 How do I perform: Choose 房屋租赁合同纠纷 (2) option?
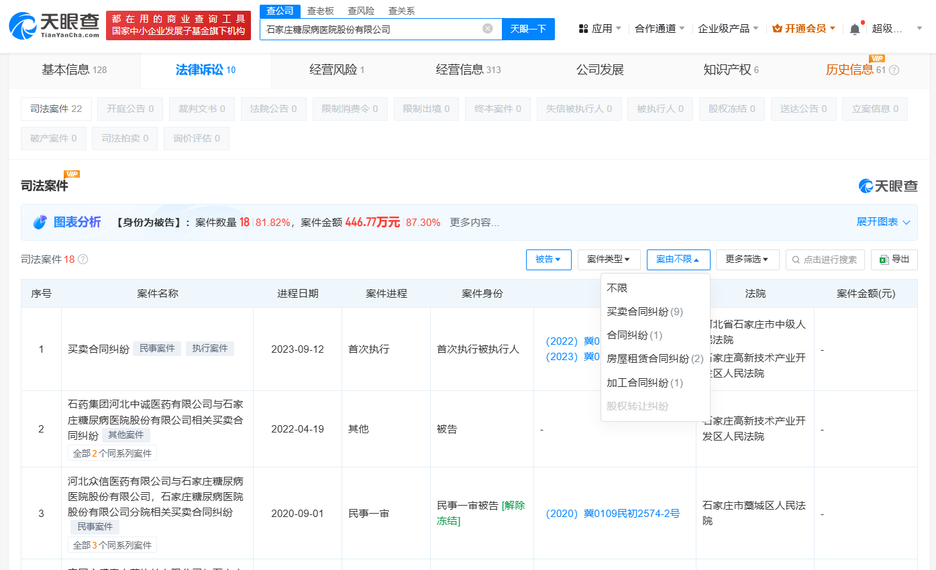pyautogui.click(x=656, y=359)
